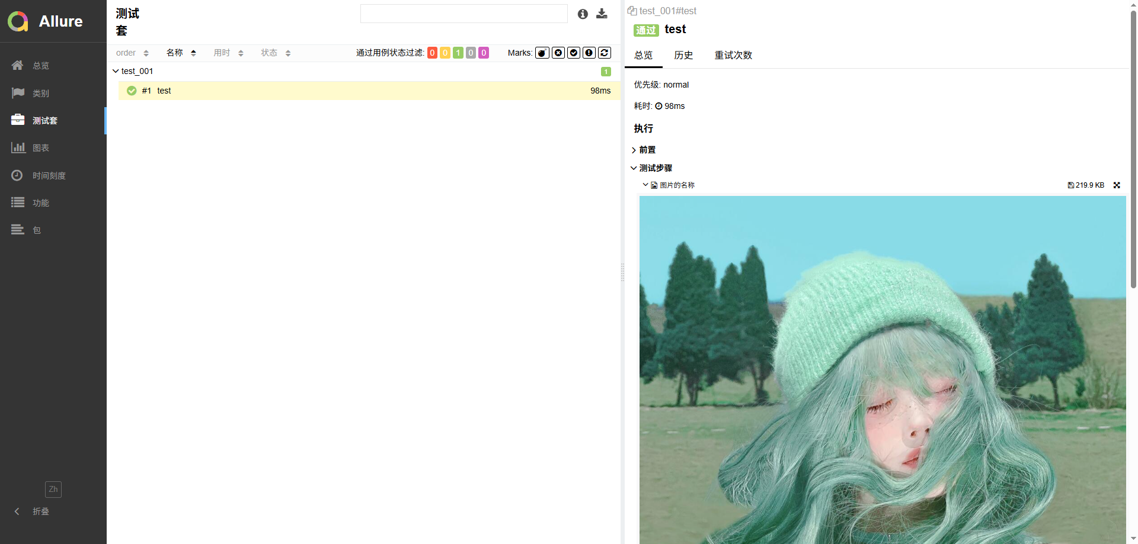Sort the list by order column
Image resolution: width=1138 pixels, height=544 pixels.
(132, 53)
